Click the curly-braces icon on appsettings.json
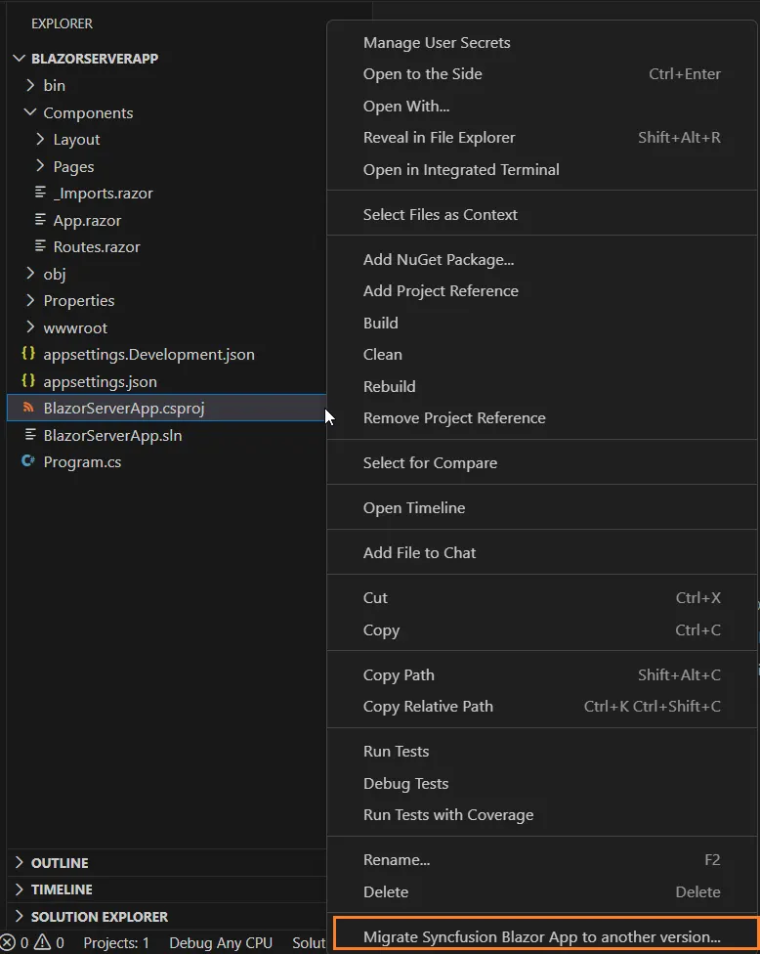This screenshot has height=954, width=760. pyautogui.click(x=29, y=381)
